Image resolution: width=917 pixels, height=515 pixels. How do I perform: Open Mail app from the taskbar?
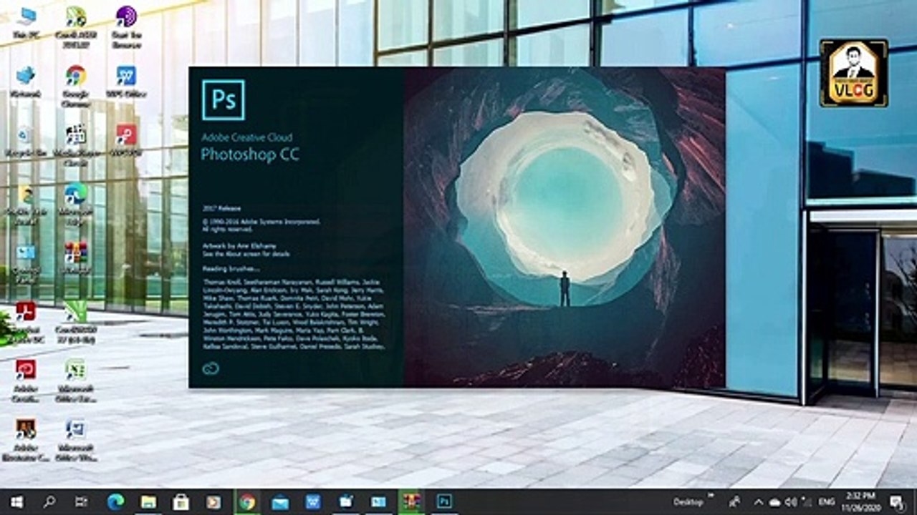click(280, 501)
